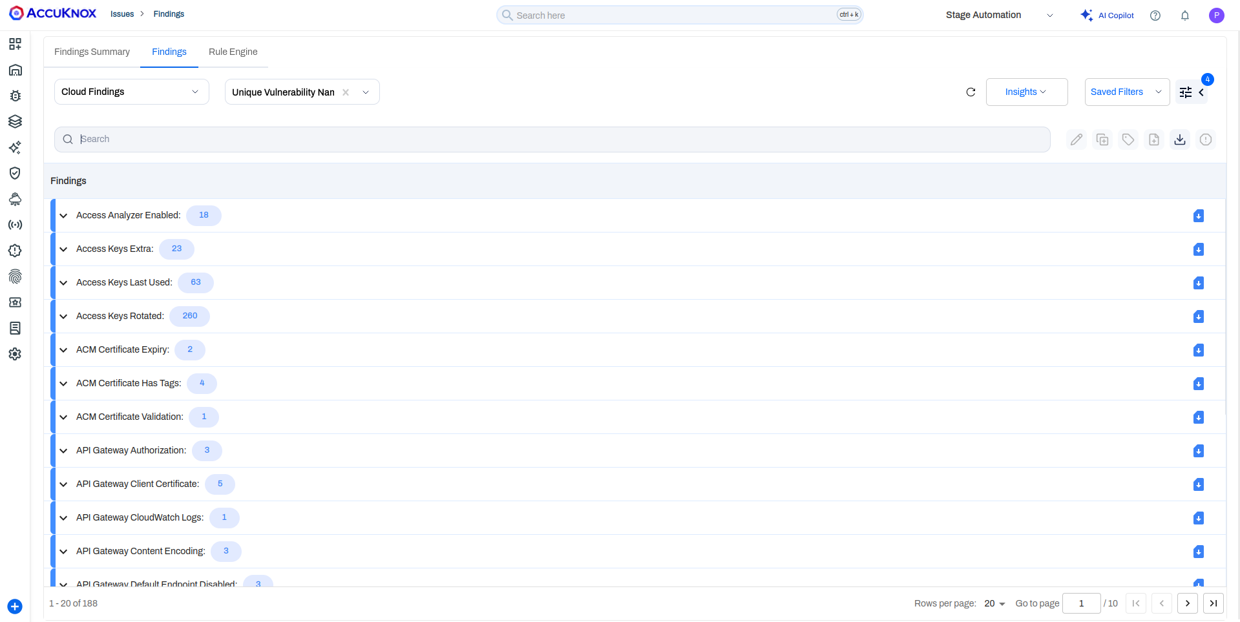Download the Access Keys Rotated group
Screen dimensions: 1240x622
1199,316
